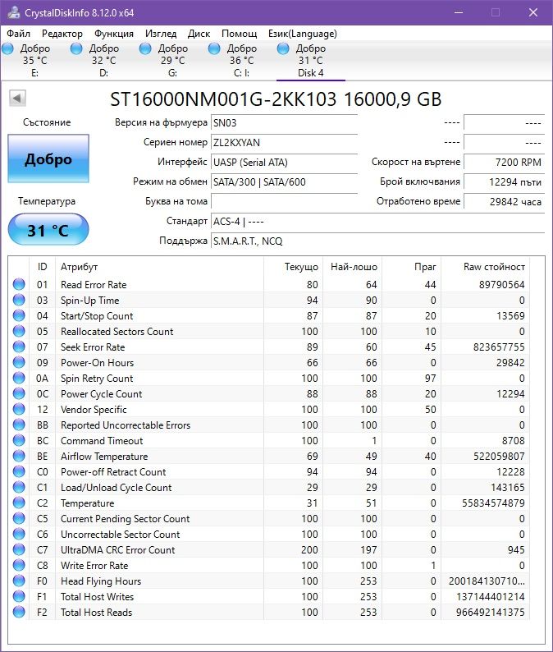This screenshot has width=553, height=652.
Task: Click the blue orb next to Power-On Hours
Action: pos(19,362)
